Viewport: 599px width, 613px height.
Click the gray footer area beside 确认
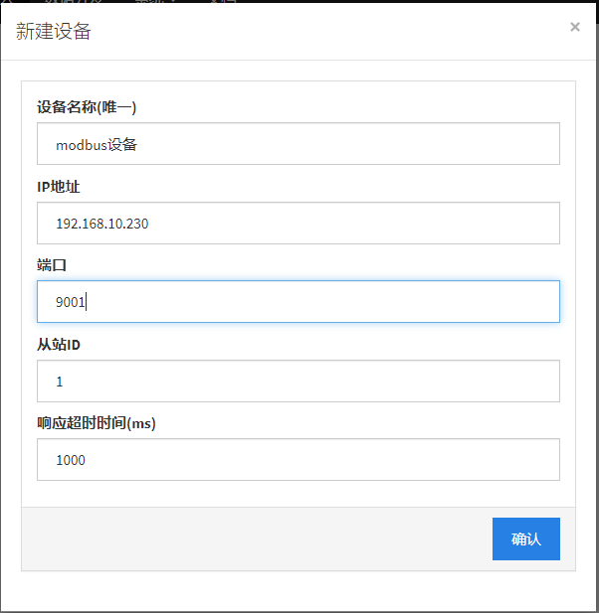click(249, 538)
